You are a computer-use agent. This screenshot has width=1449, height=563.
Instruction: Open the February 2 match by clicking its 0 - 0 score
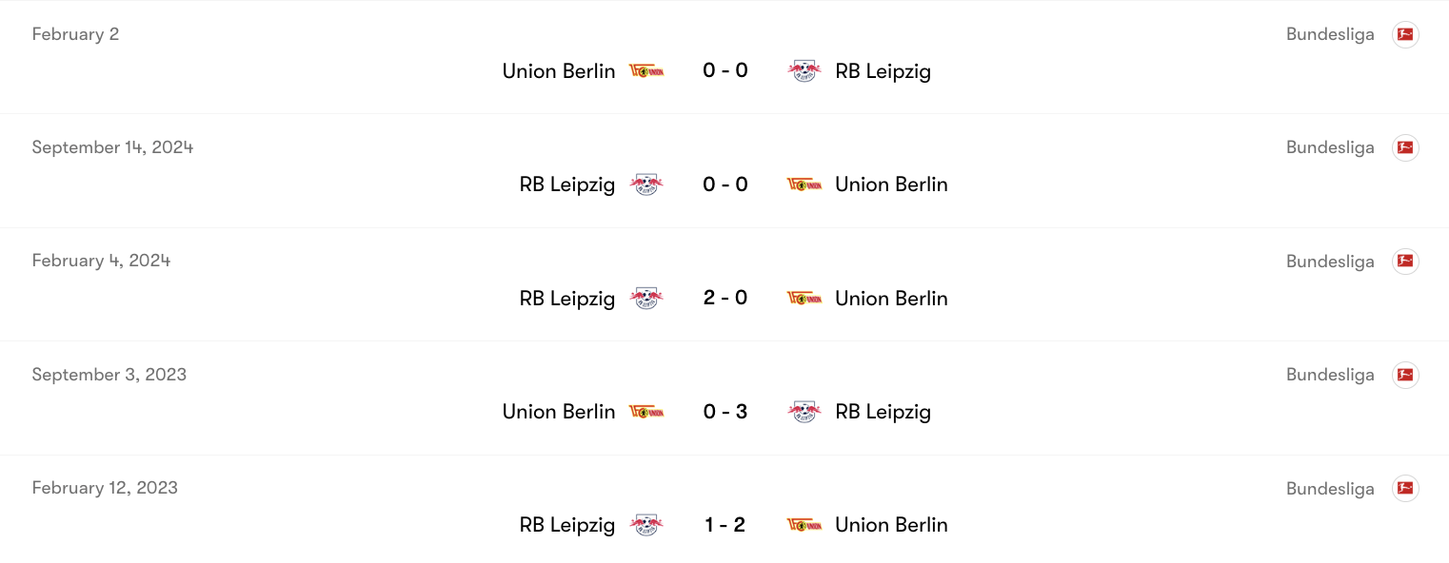pos(725,70)
